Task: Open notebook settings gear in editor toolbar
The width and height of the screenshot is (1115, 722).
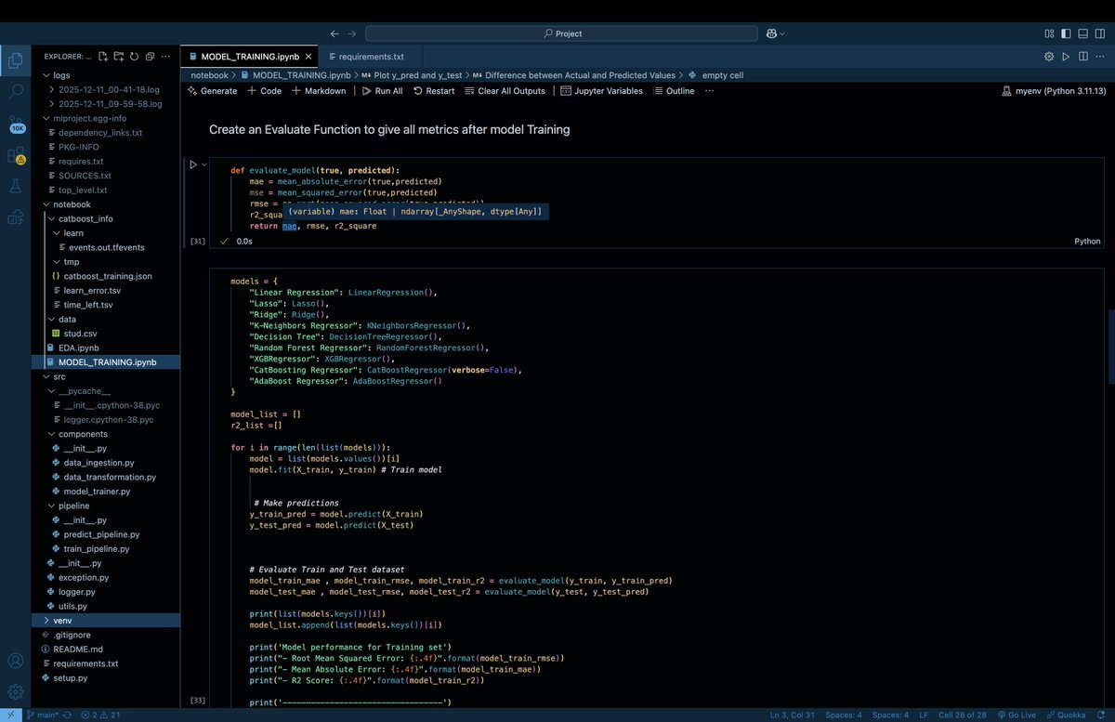Action: tap(1049, 57)
